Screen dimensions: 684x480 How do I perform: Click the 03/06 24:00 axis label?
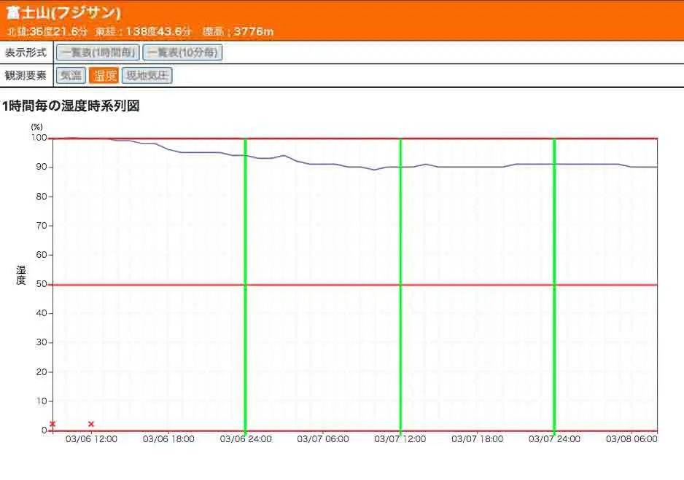246,439
